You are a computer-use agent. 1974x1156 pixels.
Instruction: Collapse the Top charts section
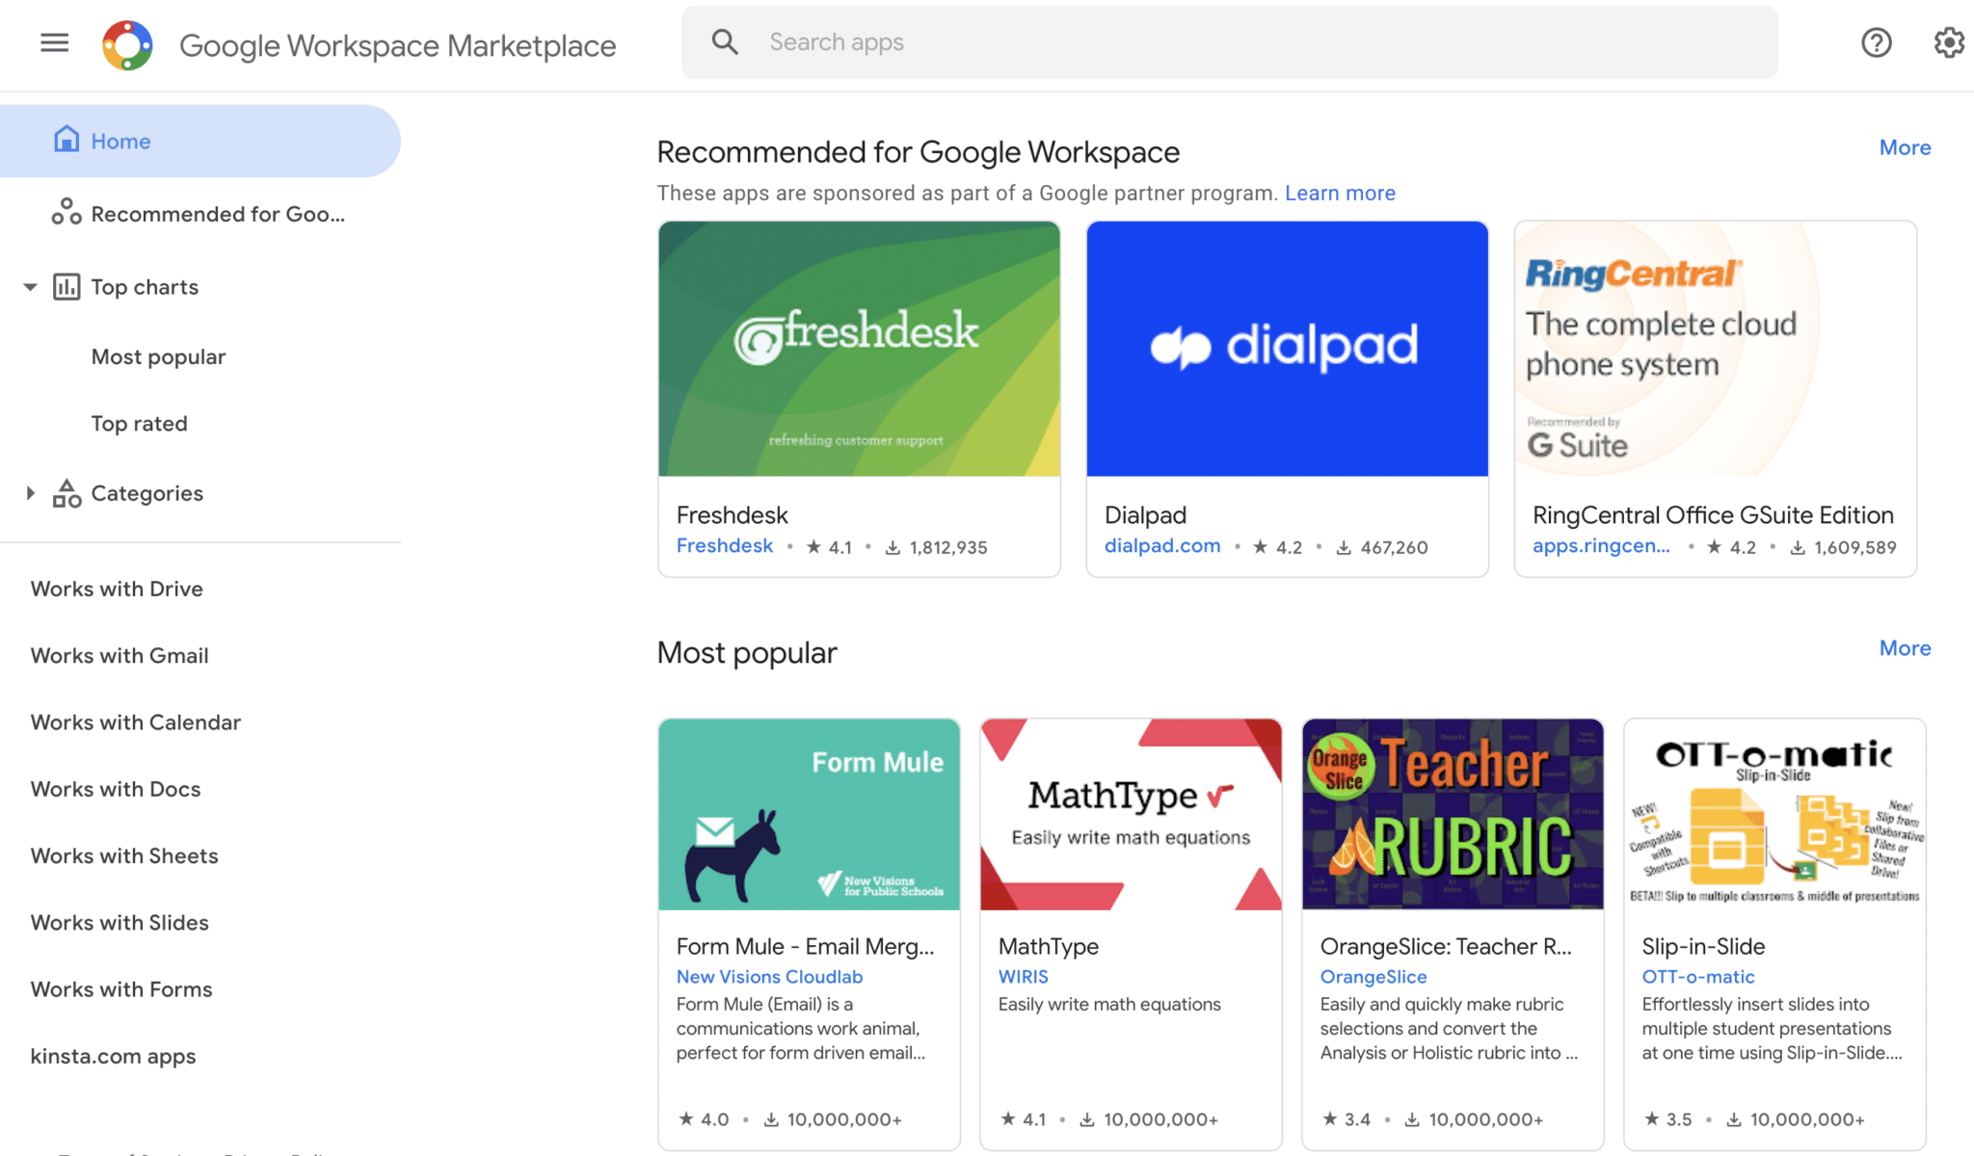coord(29,286)
